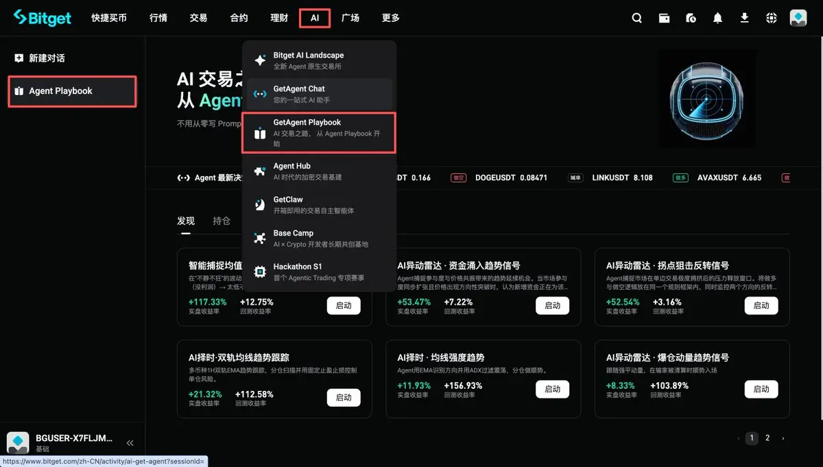The width and height of the screenshot is (823, 467).
Task: Open the 广场 menu
Action: tap(350, 18)
